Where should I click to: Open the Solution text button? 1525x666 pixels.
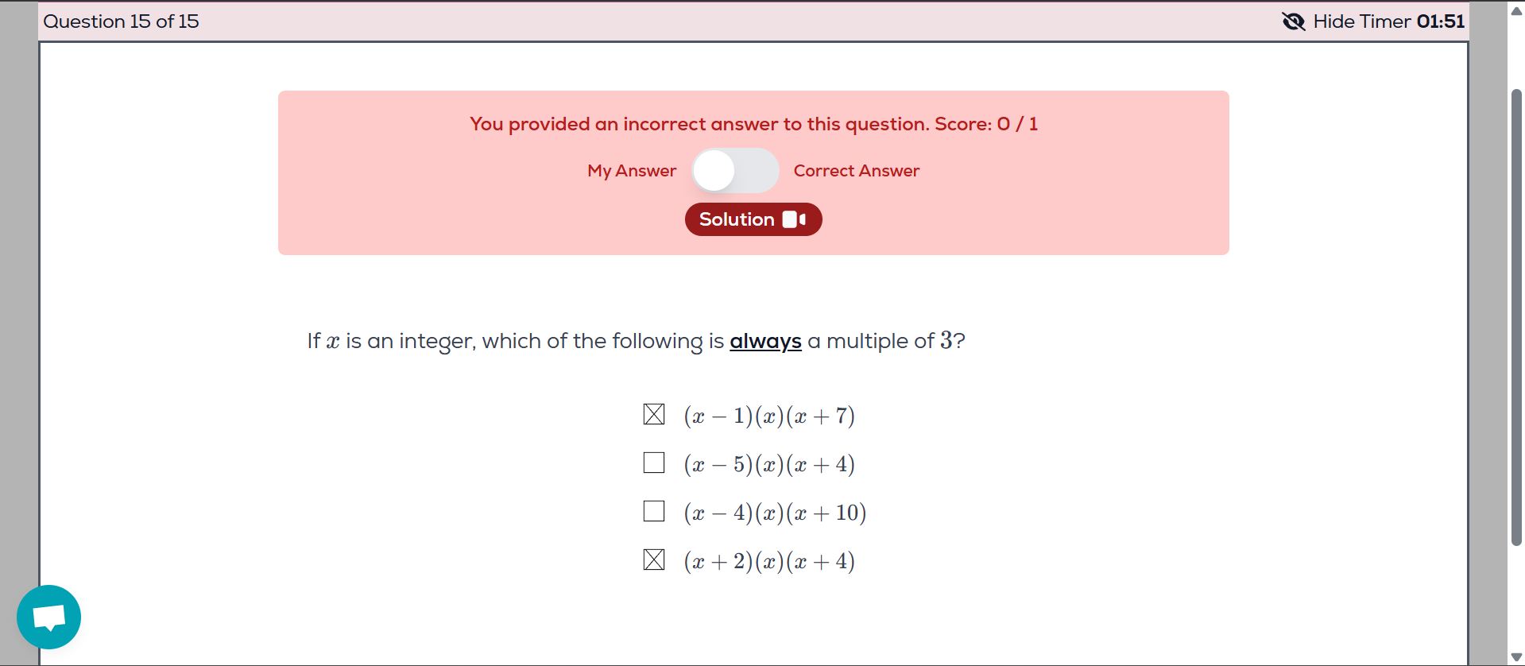(737, 219)
